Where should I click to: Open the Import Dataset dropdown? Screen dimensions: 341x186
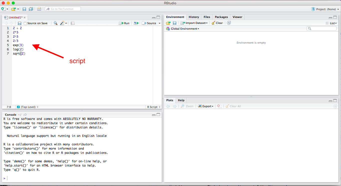coord(194,23)
